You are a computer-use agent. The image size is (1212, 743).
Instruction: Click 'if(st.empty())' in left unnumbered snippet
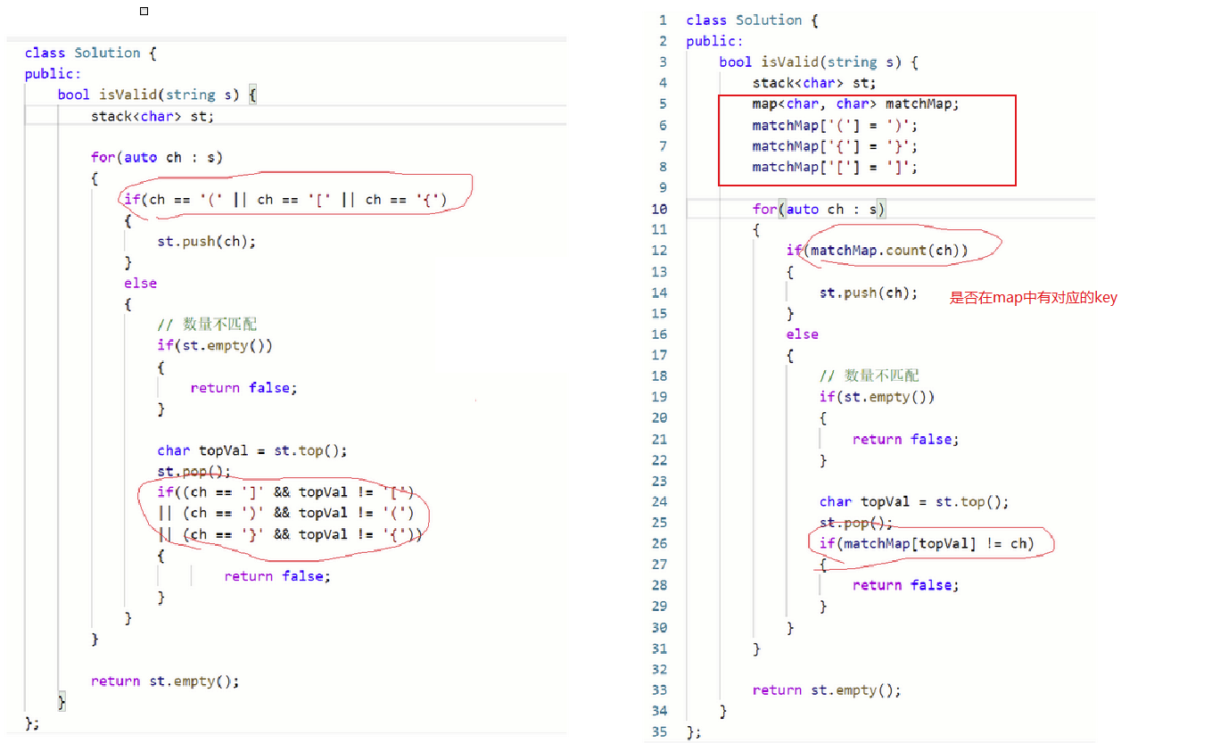pyautogui.click(x=215, y=346)
